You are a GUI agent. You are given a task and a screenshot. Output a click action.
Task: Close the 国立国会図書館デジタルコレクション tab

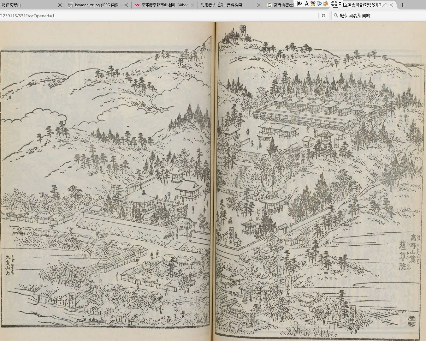tap(392, 5)
